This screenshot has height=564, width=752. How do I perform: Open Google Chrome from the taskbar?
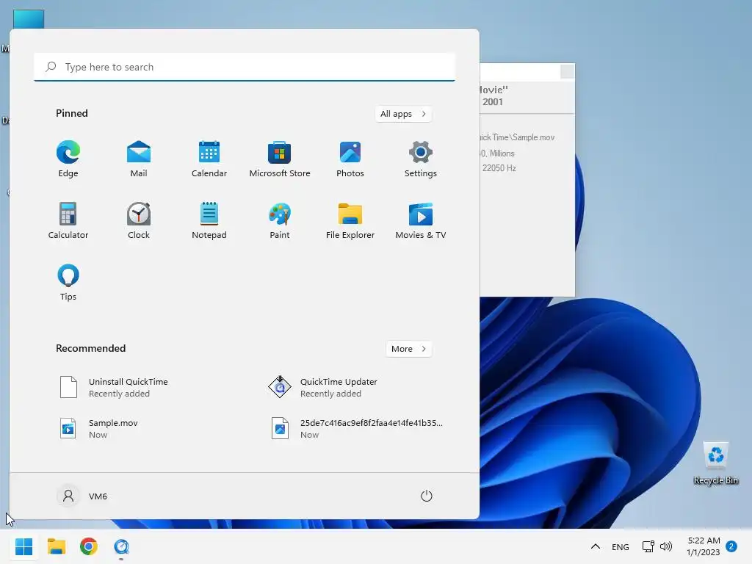89,546
